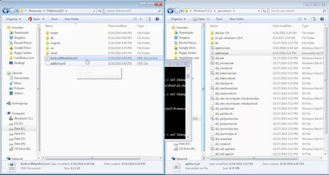The height and width of the screenshot is (175, 329).
Task: Select d2j-smali.sh file
Action: coord(223,144)
